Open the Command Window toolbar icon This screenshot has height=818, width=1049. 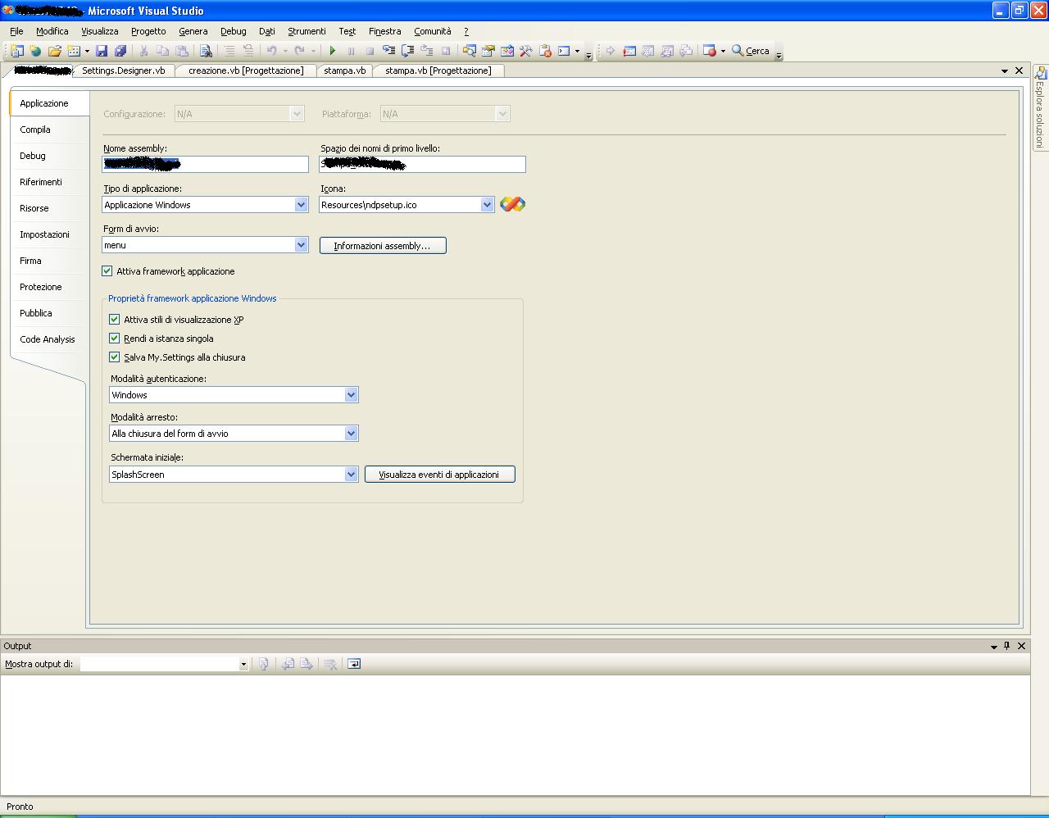(x=564, y=51)
